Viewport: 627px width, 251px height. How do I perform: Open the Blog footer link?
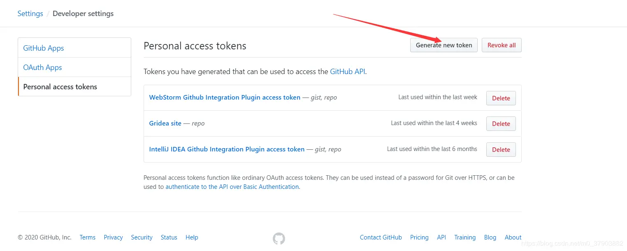490,237
